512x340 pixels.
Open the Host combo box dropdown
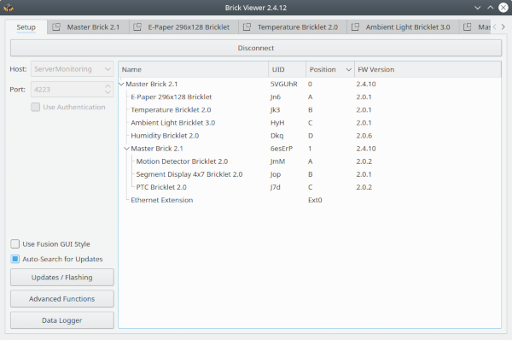pyautogui.click(x=108, y=69)
